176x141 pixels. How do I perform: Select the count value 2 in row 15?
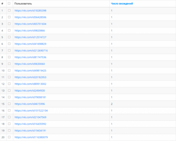[112, 104]
